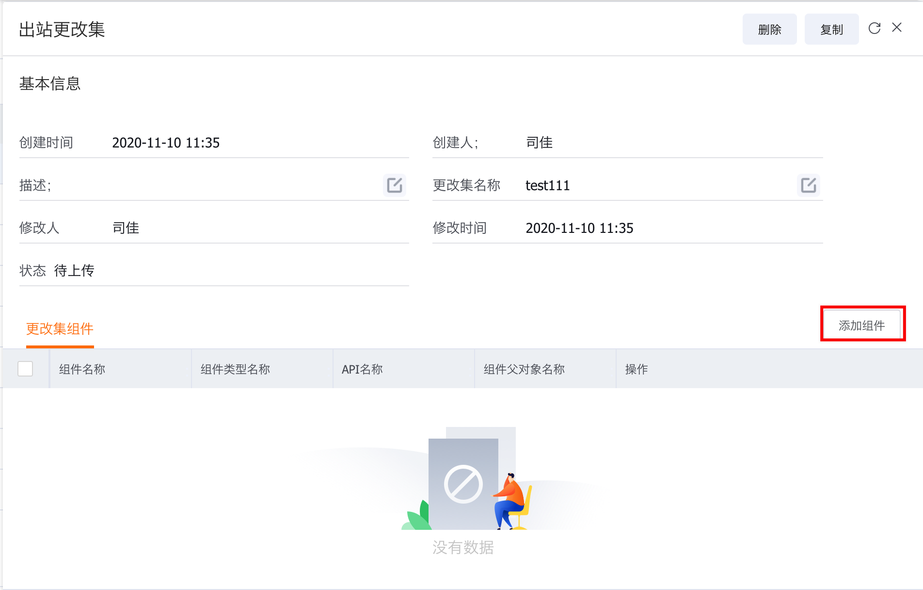The height and width of the screenshot is (590, 923).
Task: Switch to the 更改集组件 tab
Action: [60, 329]
